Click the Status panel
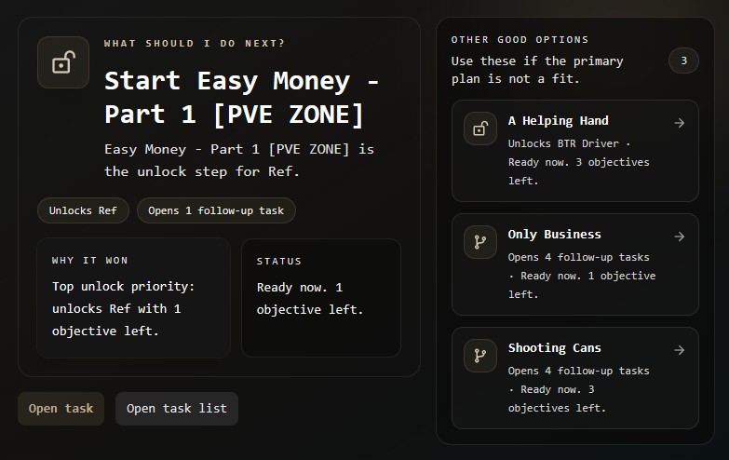Image resolution: width=729 pixels, height=460 pixels. 321,298
